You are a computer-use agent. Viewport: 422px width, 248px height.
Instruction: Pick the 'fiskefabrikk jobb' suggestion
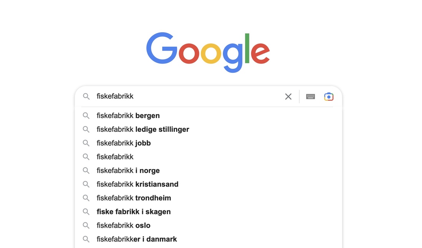[124, 143]
